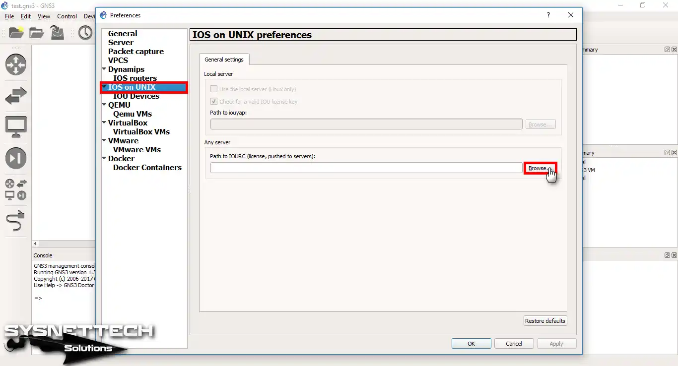
Task: Click the Open project folder icon
Action: click(37, 33)
